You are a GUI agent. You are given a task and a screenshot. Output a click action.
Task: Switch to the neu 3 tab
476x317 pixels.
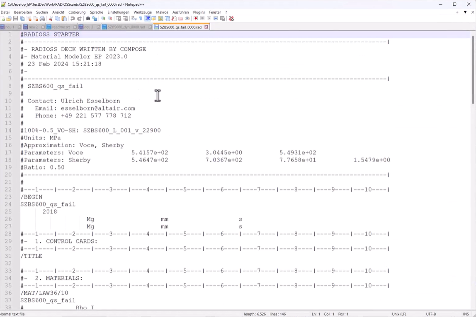88,27
